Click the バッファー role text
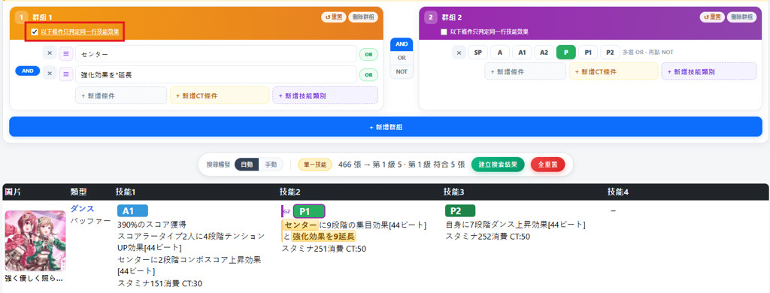This screenshot has width=770, height=293. (x=91, y=221)
